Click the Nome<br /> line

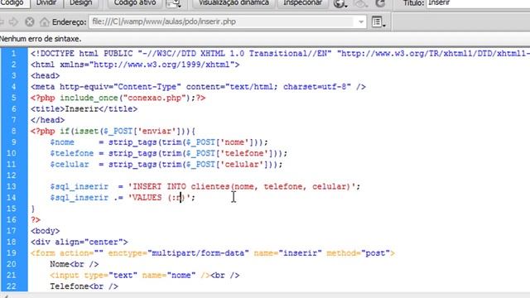(74, 264)
